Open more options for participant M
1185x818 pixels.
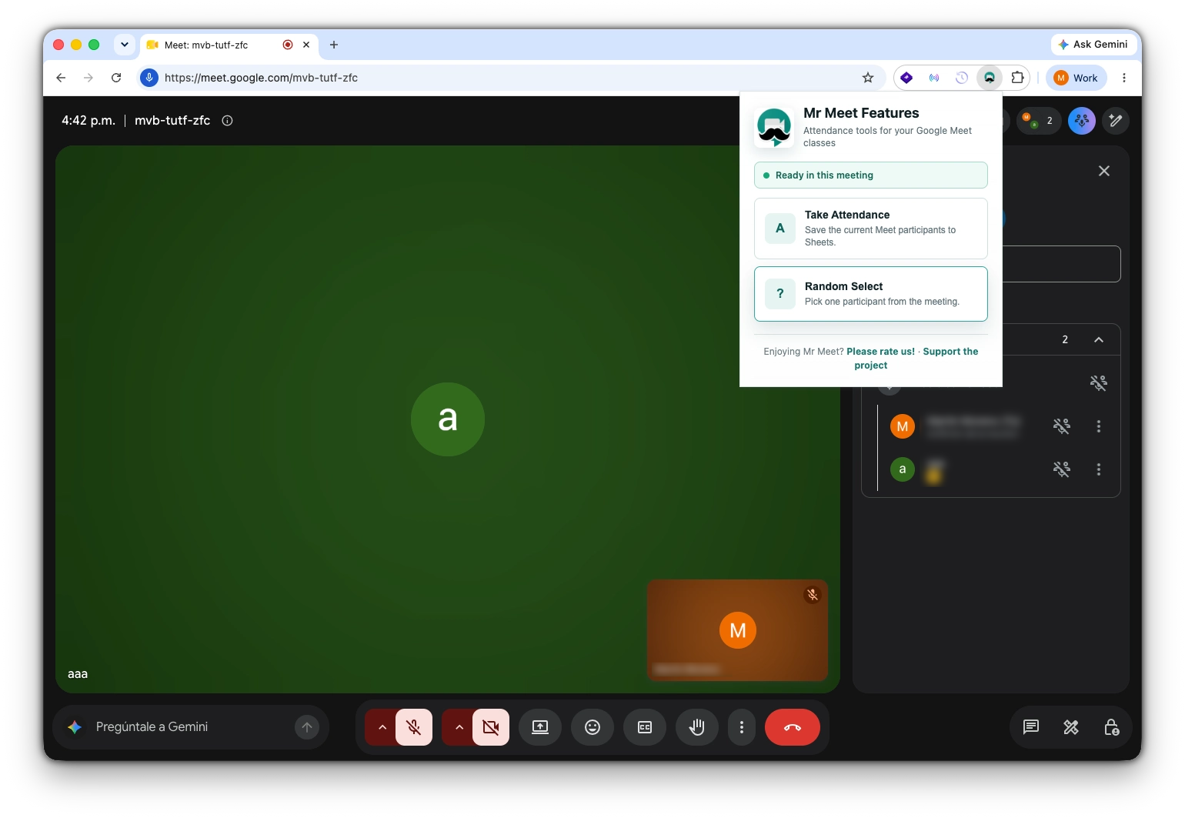[x=1099, y=426]
